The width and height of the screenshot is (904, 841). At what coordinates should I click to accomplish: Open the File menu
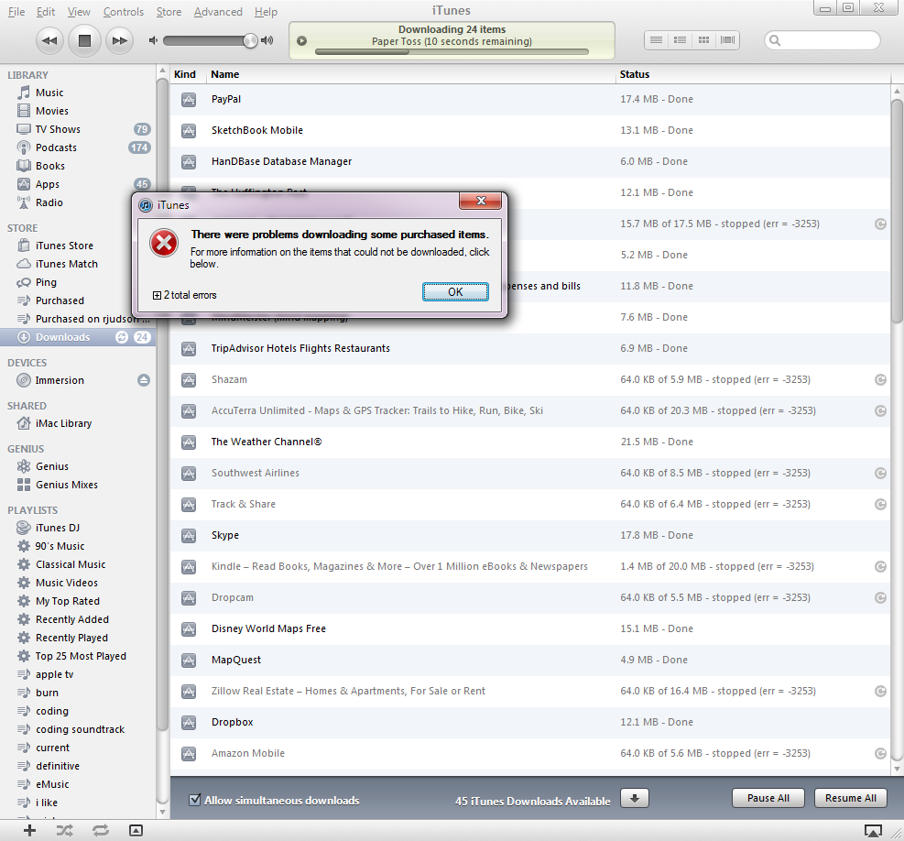click(16, 12)
